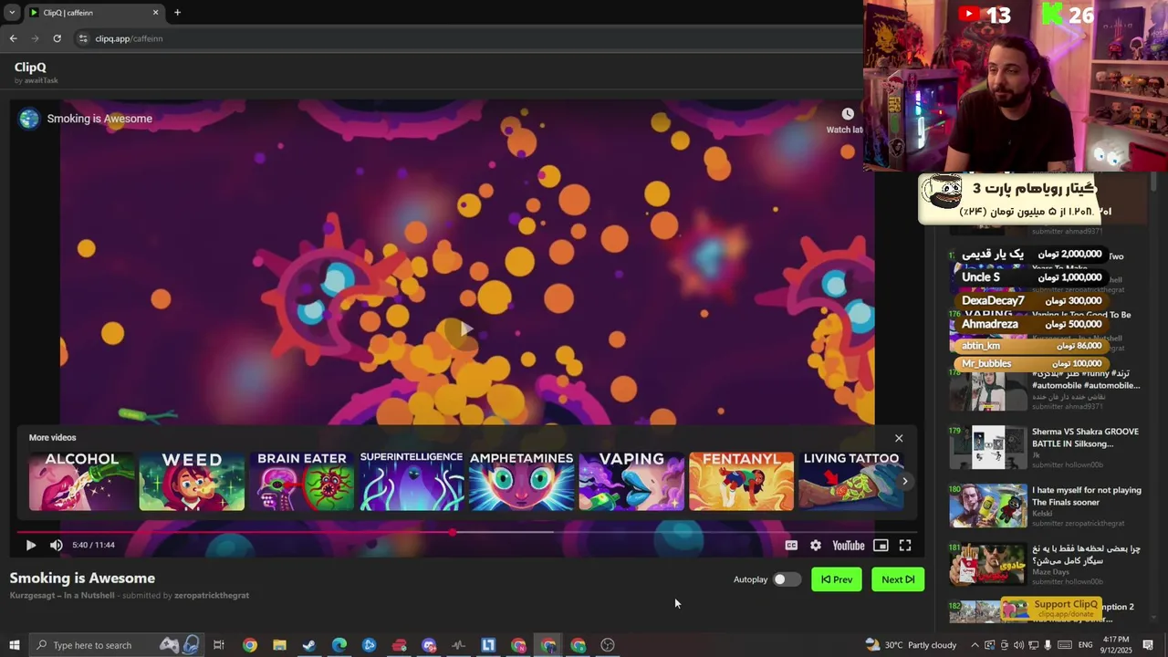Open the SUPERINTELLIGENCE suggested video
Screen dimensions: 1168x657
pyautogui.click(x=412, y=481)
